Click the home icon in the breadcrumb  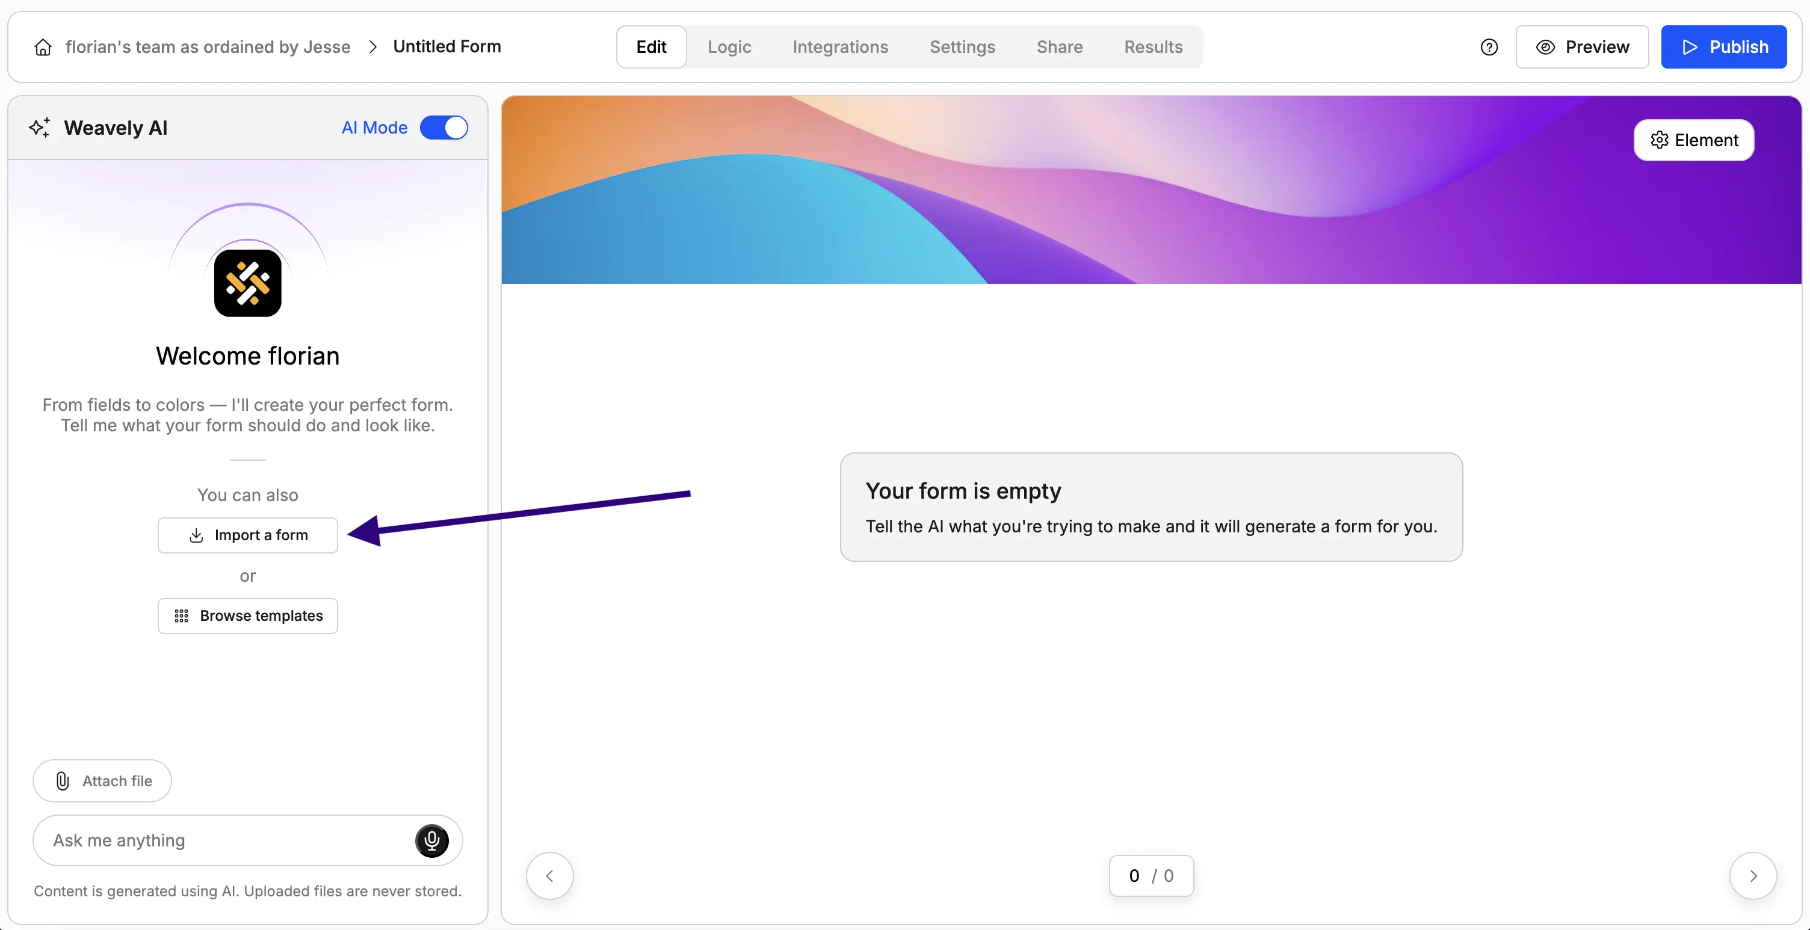coord(43,46)
